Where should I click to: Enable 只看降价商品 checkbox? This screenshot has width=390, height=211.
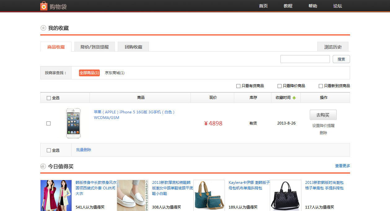279,86
